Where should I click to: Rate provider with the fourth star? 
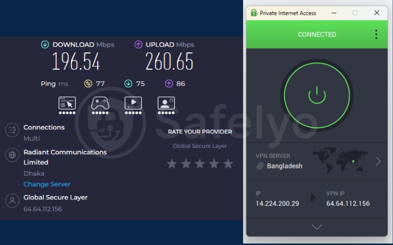pos(214,164)
